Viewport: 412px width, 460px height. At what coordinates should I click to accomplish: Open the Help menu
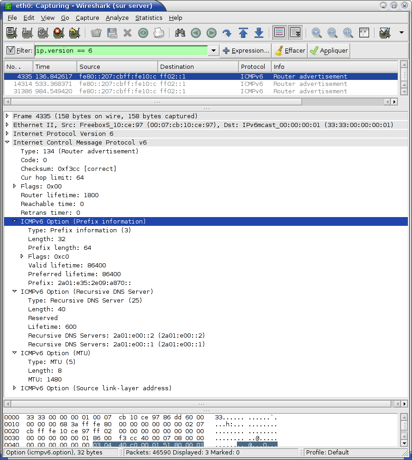[176, 18]
